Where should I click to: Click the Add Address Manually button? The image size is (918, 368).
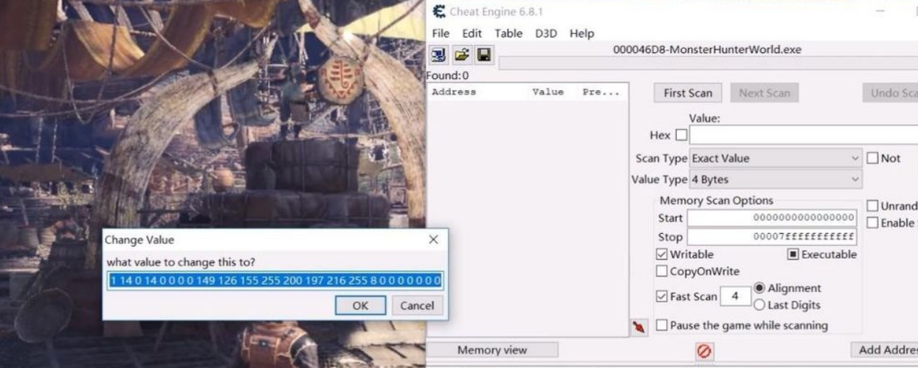[884, 350]
